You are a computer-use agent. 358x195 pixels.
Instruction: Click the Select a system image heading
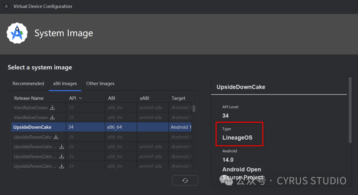point(40,67)
